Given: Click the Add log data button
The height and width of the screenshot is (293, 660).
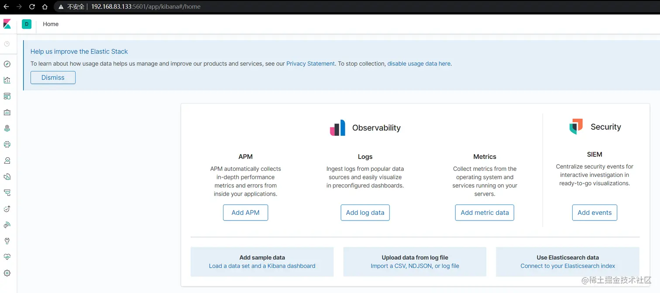Looking at the screenshot, I should click(x=365, y=213).
